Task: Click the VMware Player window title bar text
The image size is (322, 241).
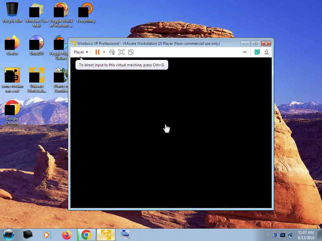Action: tap(148, 43)
